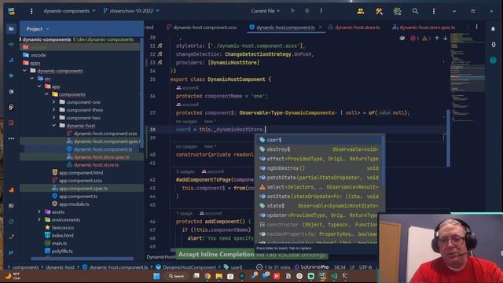Viewport: 503px width, 283px height.
Task: Open the Windows Start button
Action: point(156,276)
